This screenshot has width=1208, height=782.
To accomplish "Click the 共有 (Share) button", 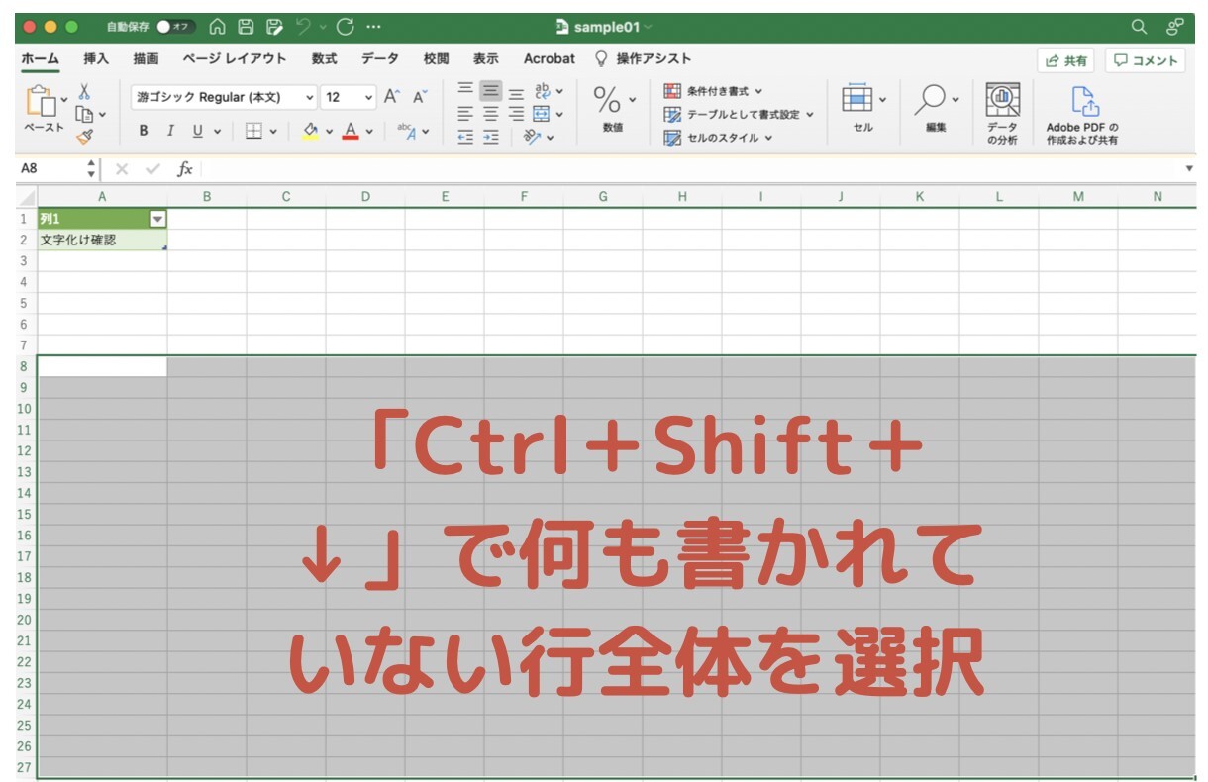I will [x=1066, y=60].
